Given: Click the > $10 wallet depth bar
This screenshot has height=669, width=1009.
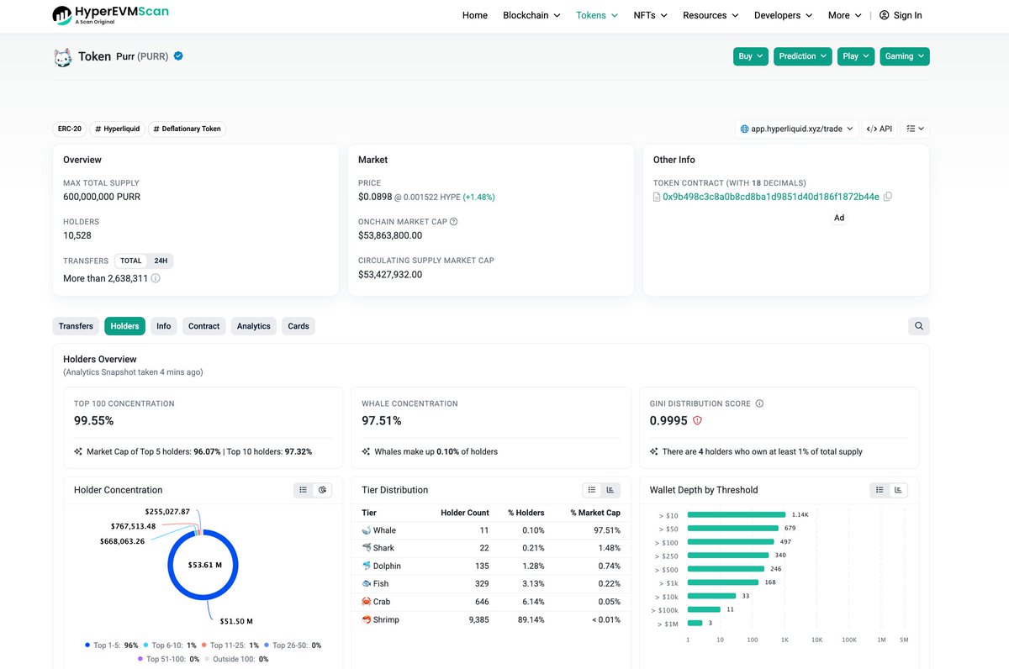Looking at the screenshot, I should [737, 514].
